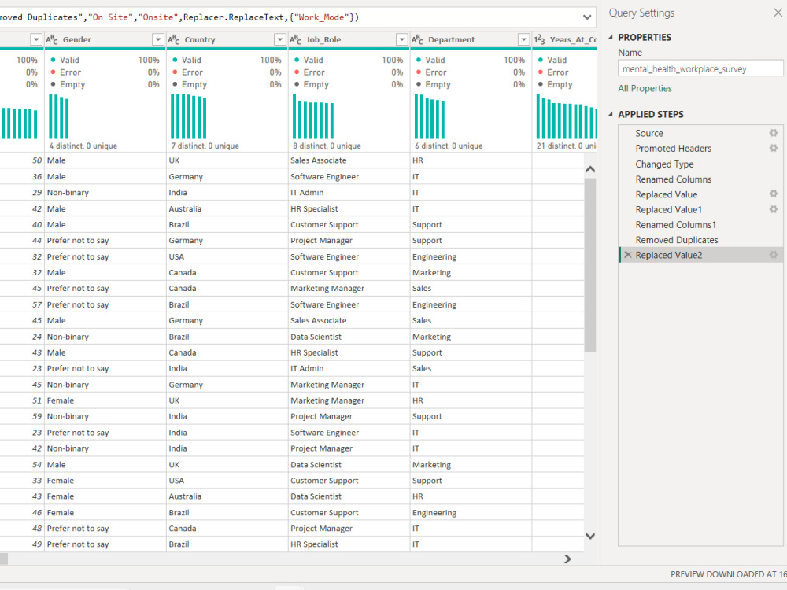The width and height of the screenshot is (787, 590).
Task: Click the Department column data type icon
Action: [x=418, y=39]
